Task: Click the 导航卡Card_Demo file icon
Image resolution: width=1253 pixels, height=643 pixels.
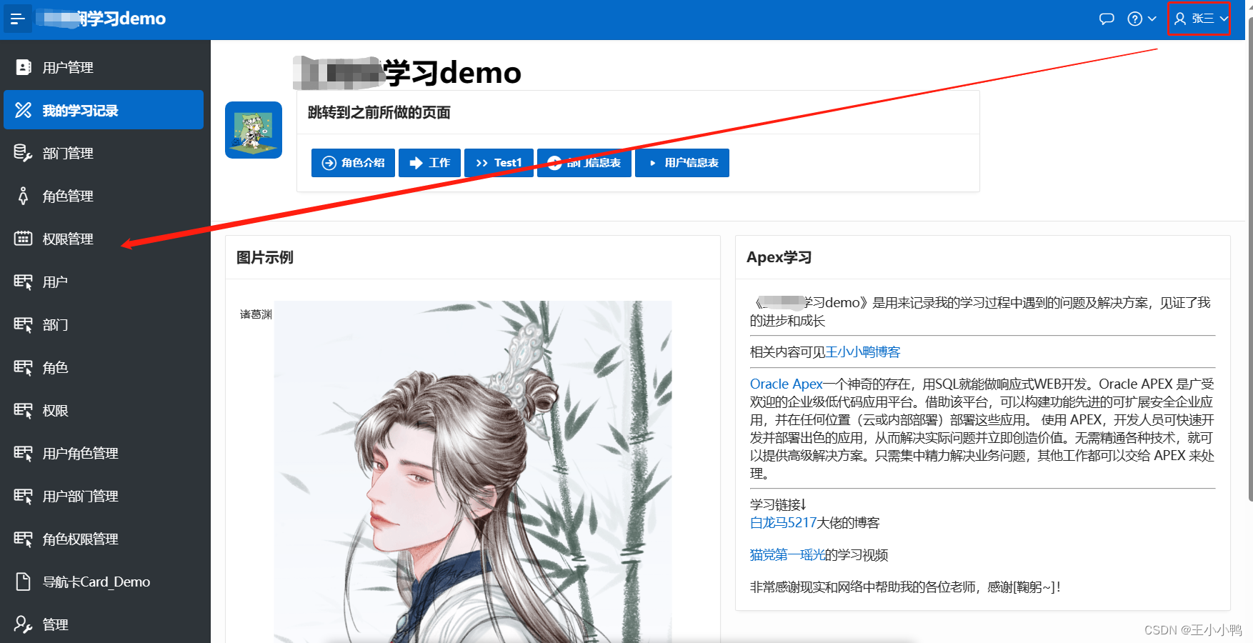Action: tap(24, 582)
